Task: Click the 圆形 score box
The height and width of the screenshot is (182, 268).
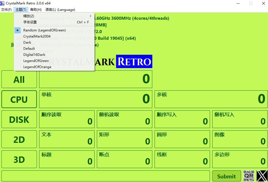Action: point(182,139)
